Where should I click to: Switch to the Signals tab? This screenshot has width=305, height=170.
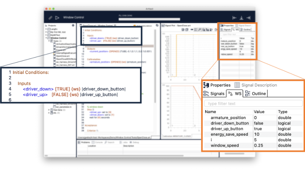coord(214,93)
